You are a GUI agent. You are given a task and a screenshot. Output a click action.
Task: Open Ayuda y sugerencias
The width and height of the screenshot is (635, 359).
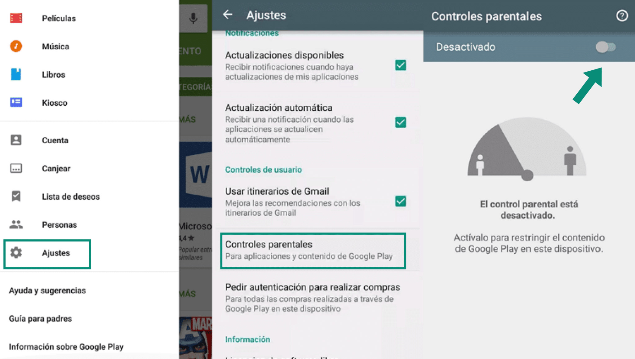point(47,290)
